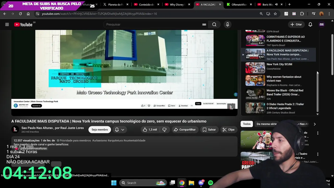Open Discord from the taskbar
The width and height of the screenshot is (334, 188).
[201, 183]
